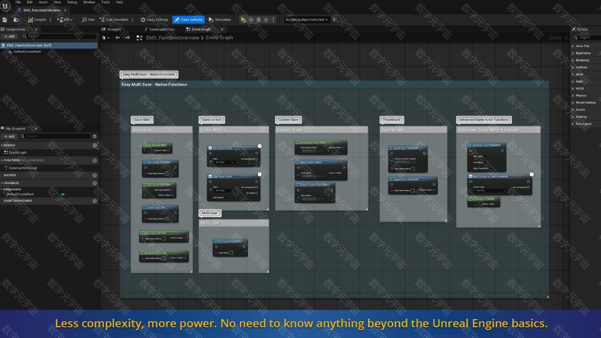Close the My Blueprint panel tab
Screen dimensions: 601x338
tap(36, 129)
